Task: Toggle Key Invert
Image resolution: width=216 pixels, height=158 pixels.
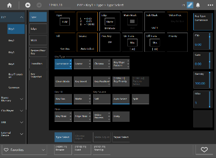Action: tap(82, 81)
